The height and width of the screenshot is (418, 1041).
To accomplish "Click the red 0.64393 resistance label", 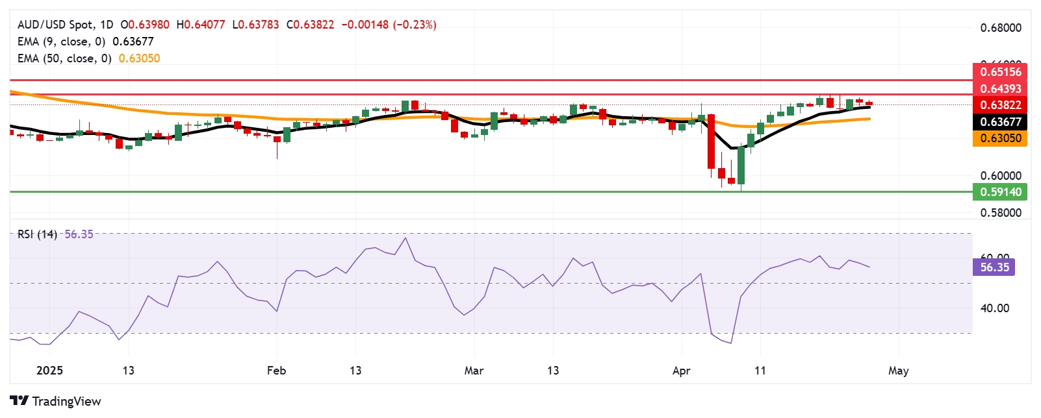I will coord(1000,88).
